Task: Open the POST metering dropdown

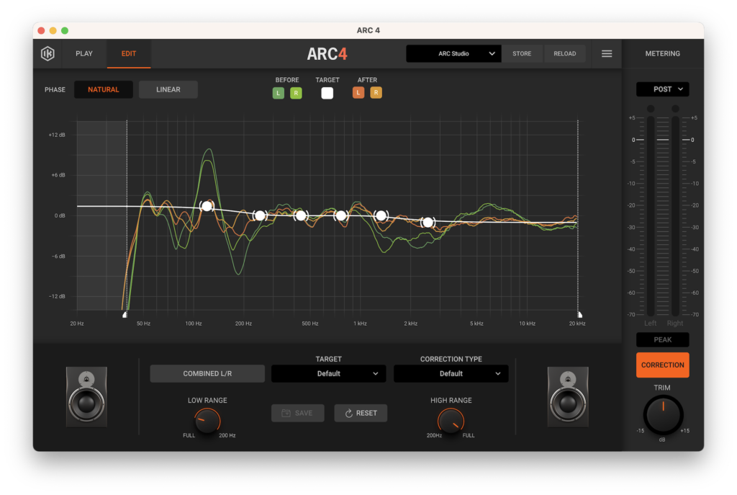Action: tap(662, 89)
